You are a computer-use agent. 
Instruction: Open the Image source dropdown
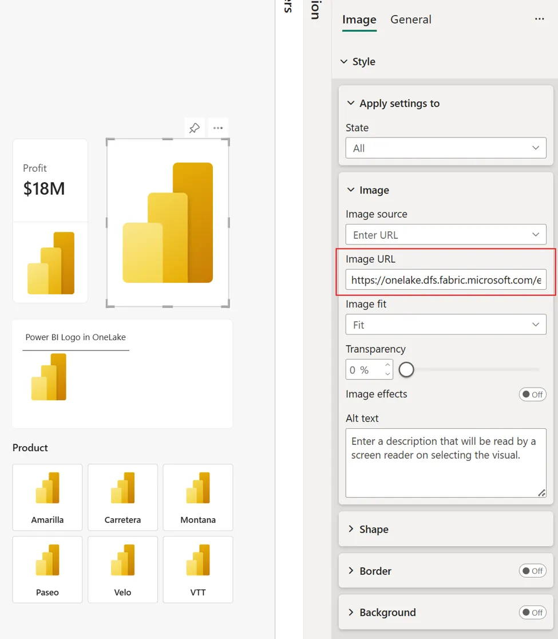(446, 235)
